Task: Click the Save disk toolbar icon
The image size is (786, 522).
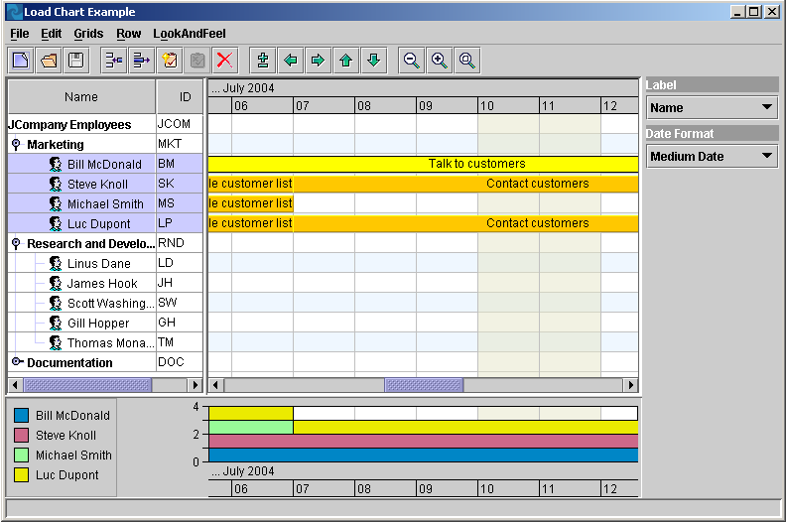Action: (75, 61)
